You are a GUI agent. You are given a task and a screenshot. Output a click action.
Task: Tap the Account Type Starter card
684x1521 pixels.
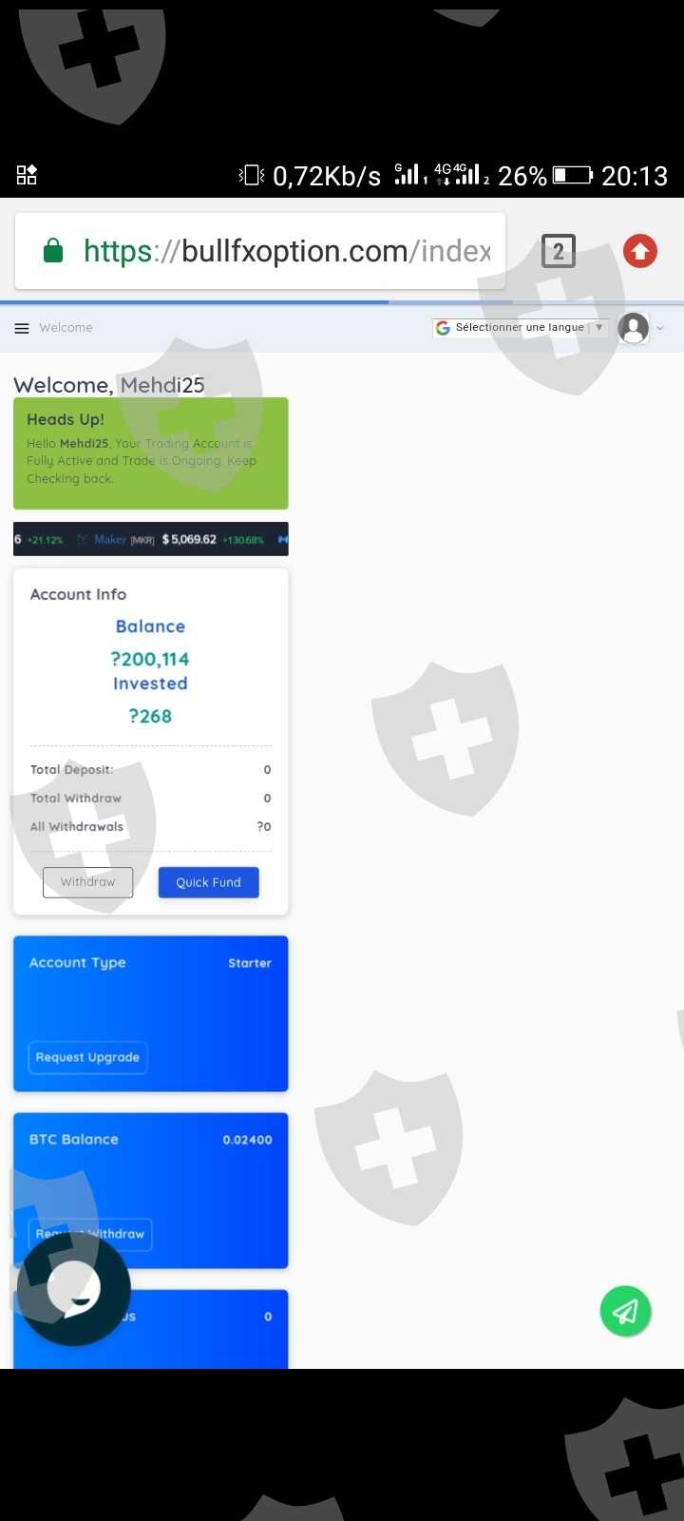(151, 1013)
